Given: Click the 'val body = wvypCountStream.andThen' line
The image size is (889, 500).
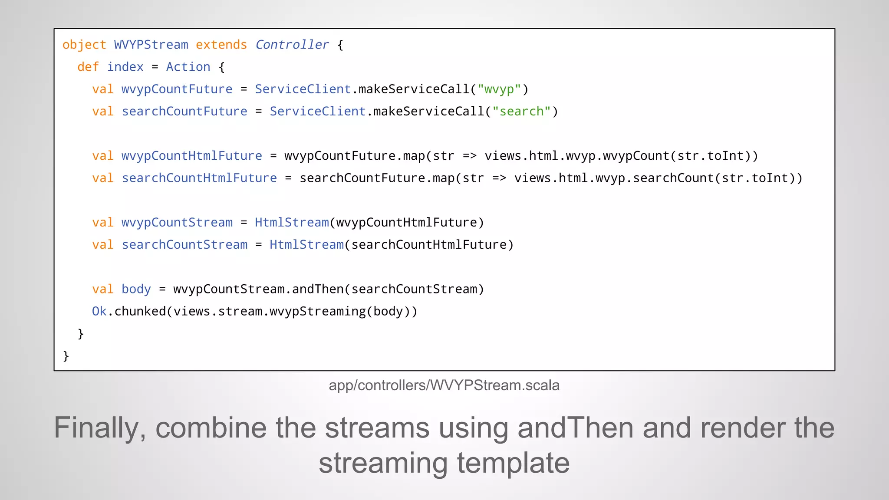Looking at the screenshot, I should click(x=288, y=289).
